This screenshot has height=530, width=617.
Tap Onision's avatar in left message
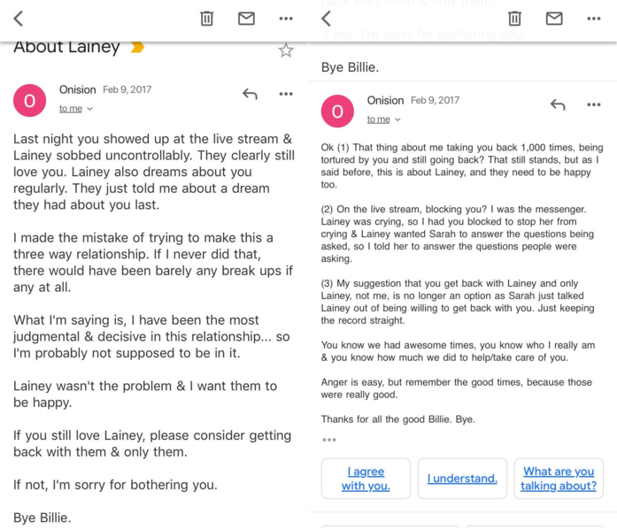pos(29,101)
